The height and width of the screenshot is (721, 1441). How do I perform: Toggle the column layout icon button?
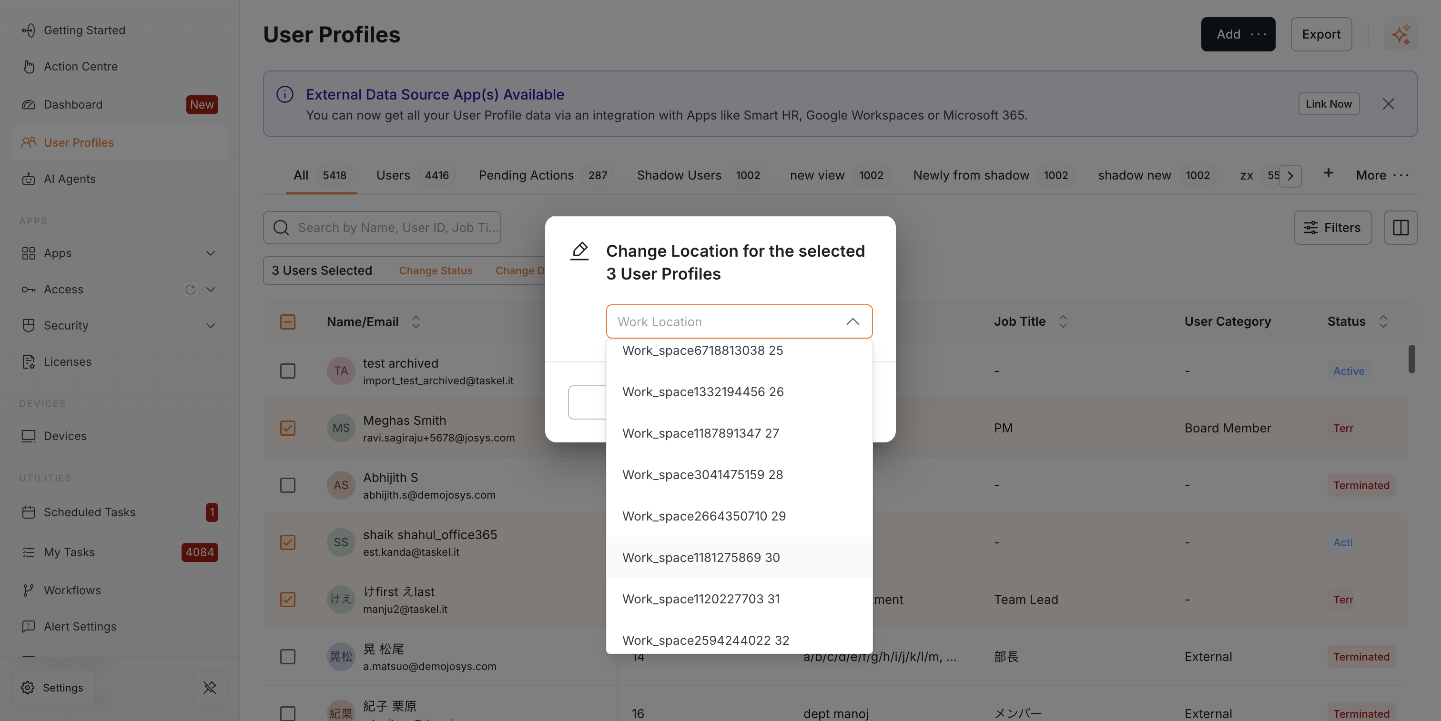point(1400,228)
